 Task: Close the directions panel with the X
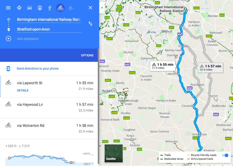(90, 8)
